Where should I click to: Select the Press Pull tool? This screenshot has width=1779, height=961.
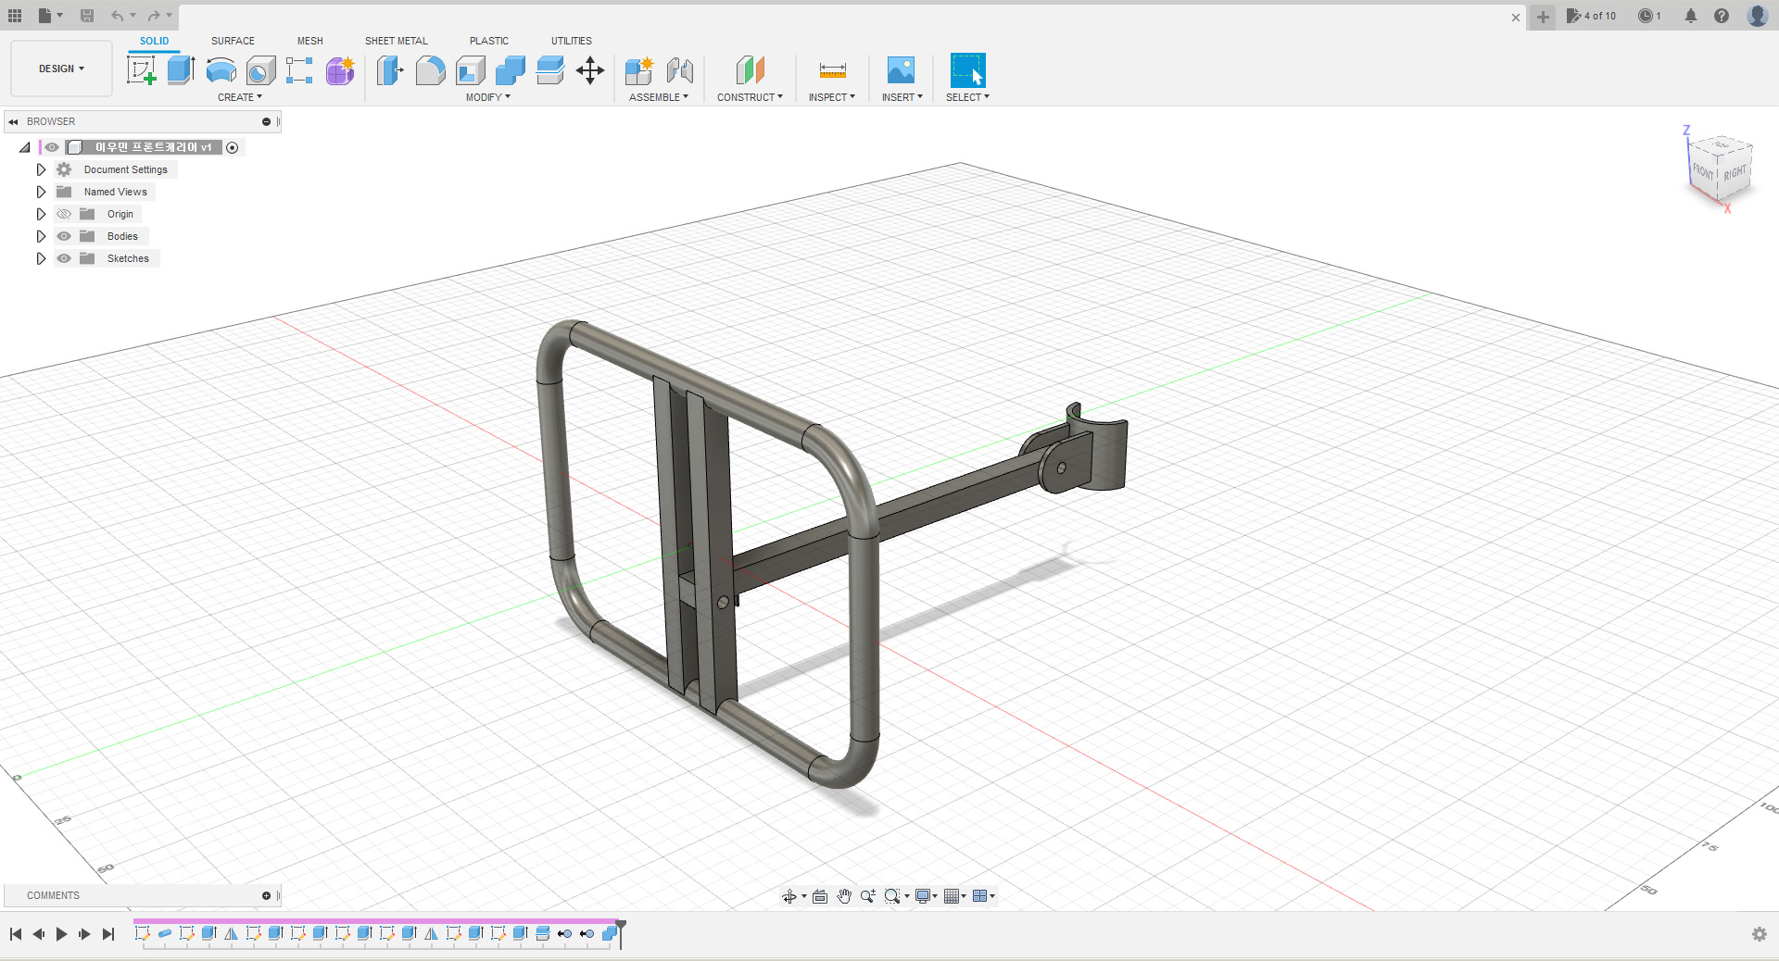point(390,70)
